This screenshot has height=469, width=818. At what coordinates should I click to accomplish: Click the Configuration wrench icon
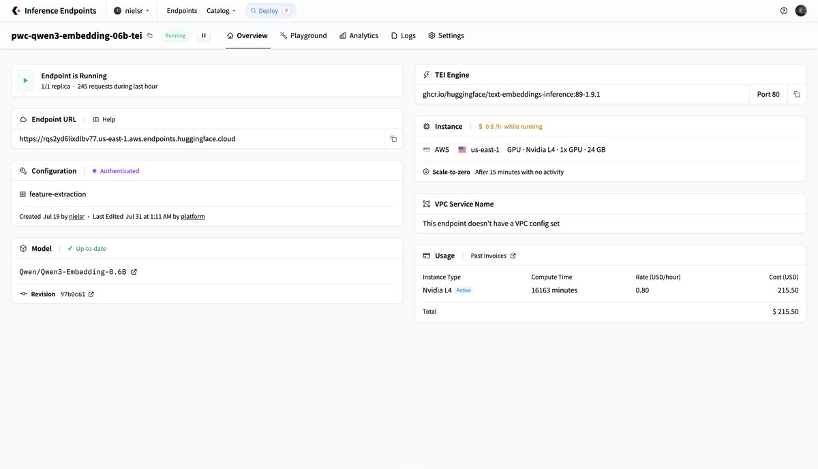[23, 171]
